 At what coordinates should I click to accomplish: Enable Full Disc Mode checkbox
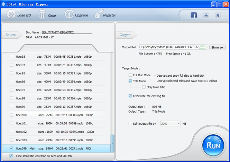[130, 75]
